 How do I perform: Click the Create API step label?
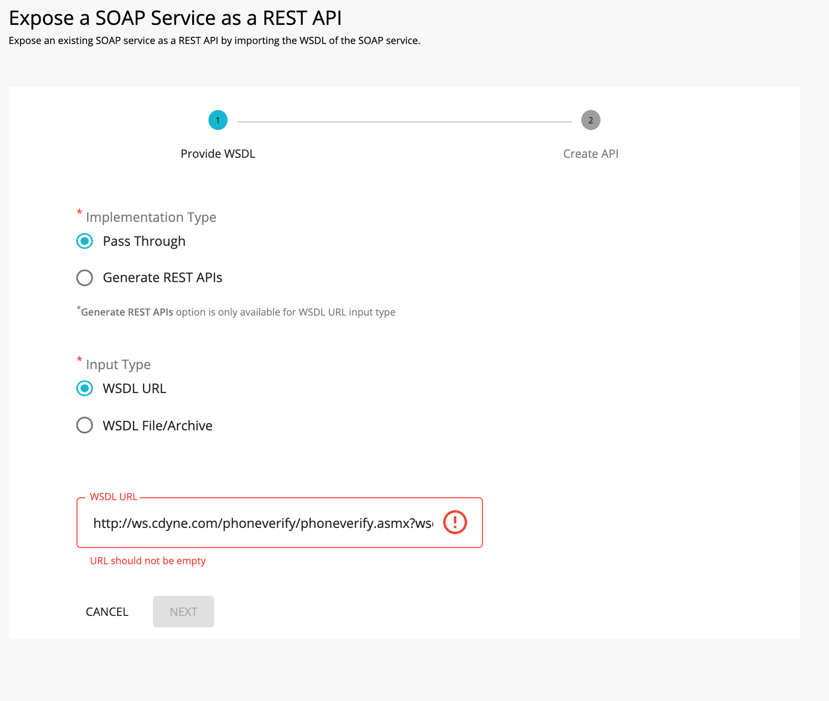click(590, 153)
